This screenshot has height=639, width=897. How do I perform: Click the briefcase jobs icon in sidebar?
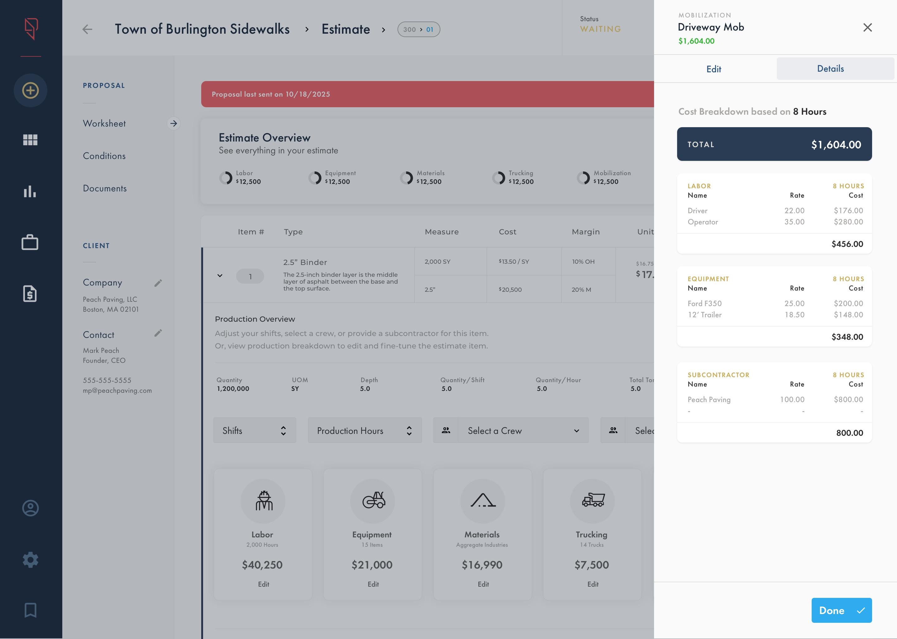30,243
